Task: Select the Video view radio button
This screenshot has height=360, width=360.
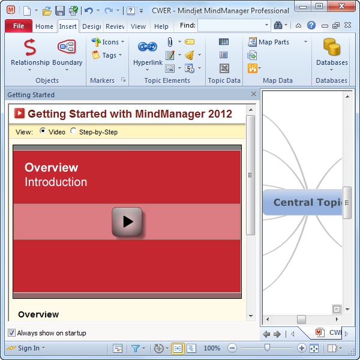Action: pos(43,131)
